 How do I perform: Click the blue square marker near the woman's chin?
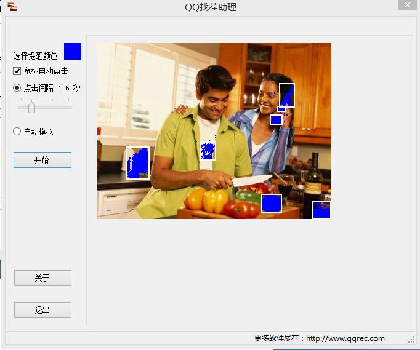pyautogui.click(x=276, y=119)
